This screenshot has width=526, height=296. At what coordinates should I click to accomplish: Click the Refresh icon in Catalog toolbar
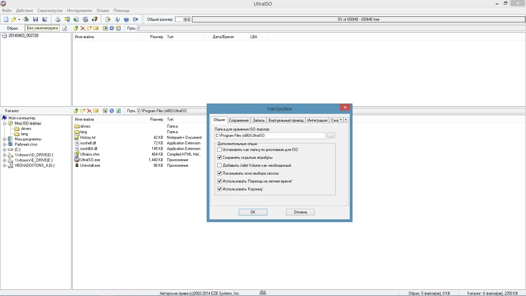[x=118, y=111]
